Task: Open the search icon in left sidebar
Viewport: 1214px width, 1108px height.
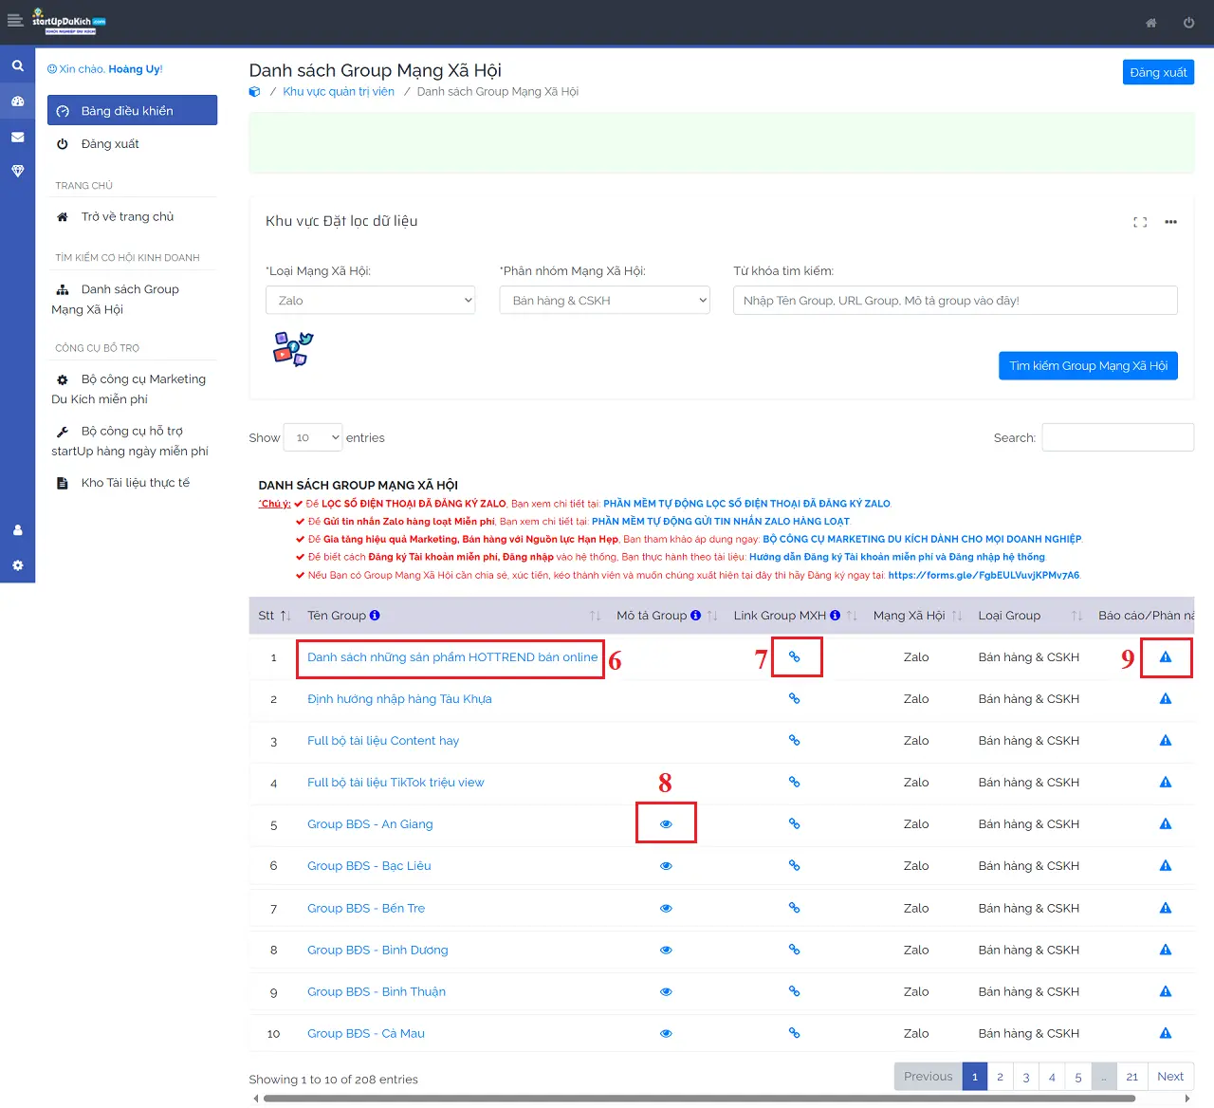Action: pyautogui.click(x=17, y=66)
